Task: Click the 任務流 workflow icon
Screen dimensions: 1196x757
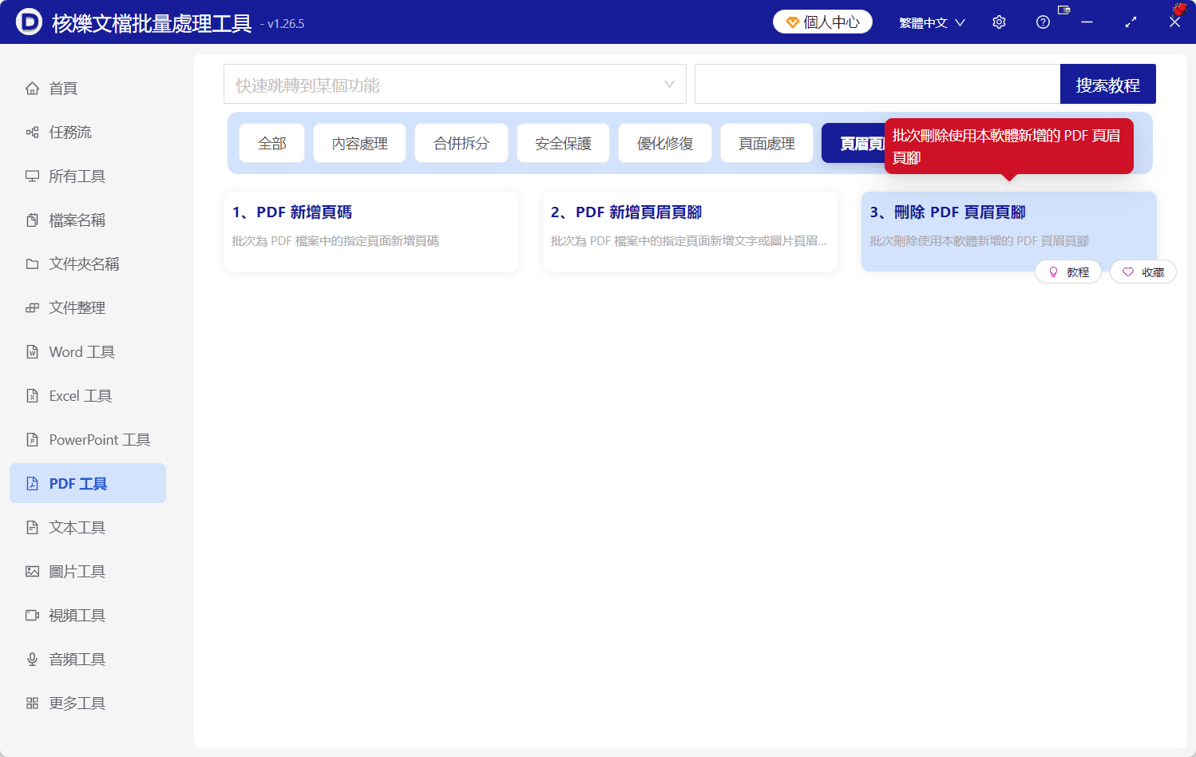Action: coord(32,132)
